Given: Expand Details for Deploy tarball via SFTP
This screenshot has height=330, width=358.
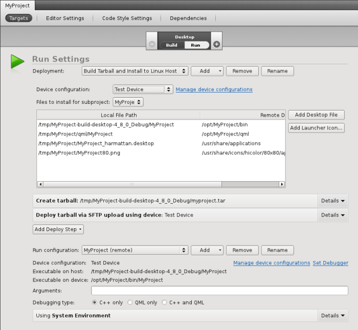Looking at the screenshot, I should [332, 215].
